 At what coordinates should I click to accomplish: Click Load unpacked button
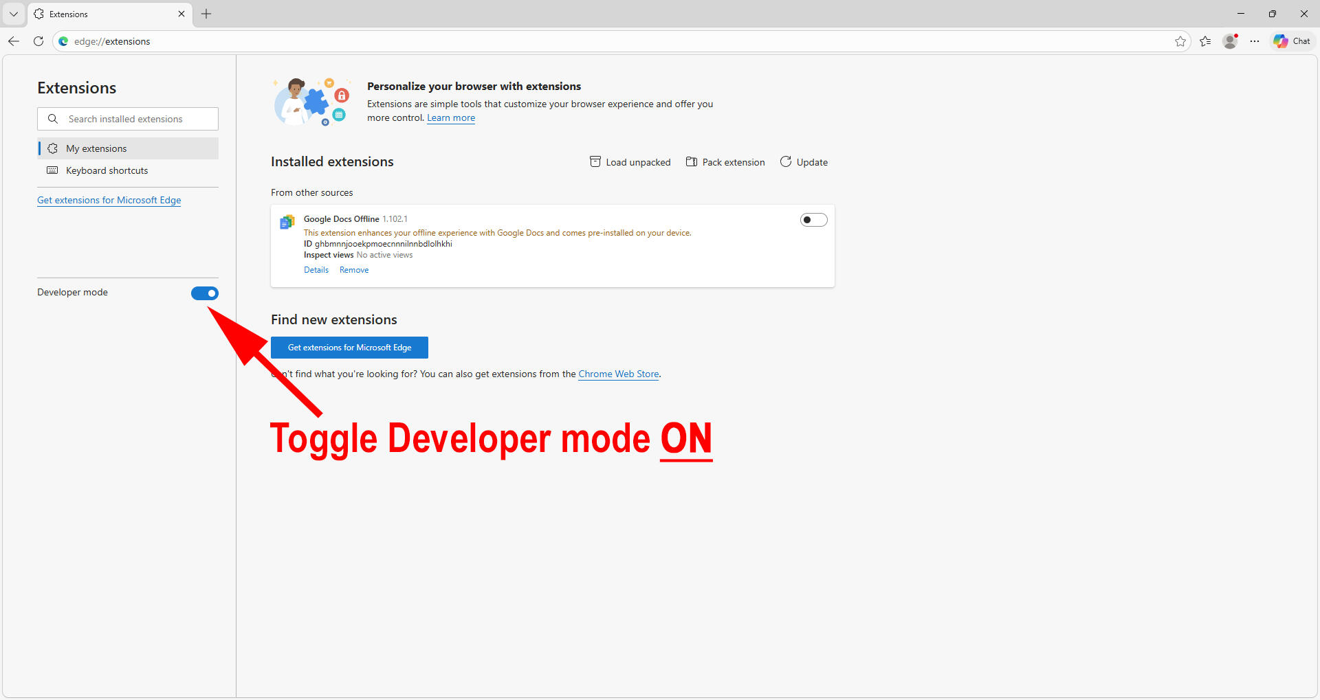(x=630, y=162)
